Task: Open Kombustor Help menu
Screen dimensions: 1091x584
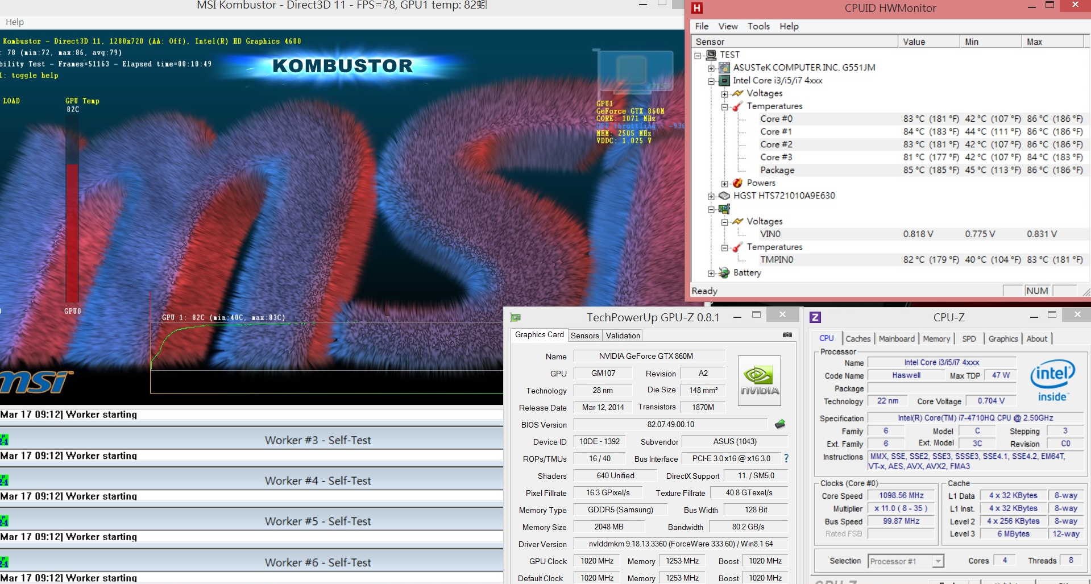Action: (15, 22)
